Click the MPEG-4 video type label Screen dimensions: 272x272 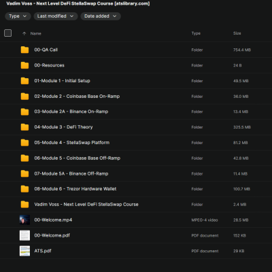point(205,220)
